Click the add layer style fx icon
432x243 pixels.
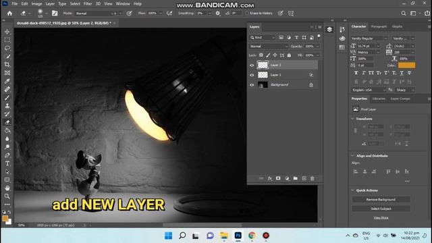point(270,178)
